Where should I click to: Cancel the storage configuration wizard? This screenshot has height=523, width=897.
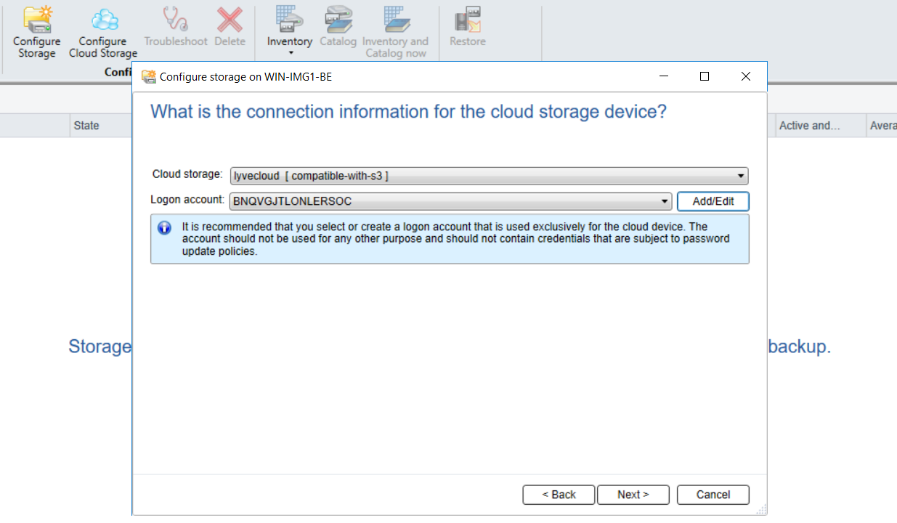tap(713, 495)
